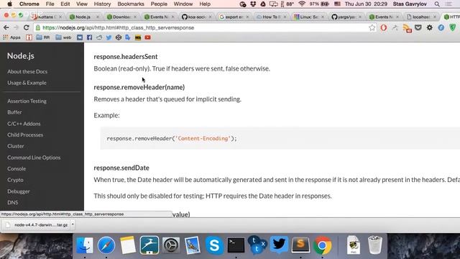Open the Twitter app in the Dock
The width and height of the screenshot is (460, 259).
[279, 245]
